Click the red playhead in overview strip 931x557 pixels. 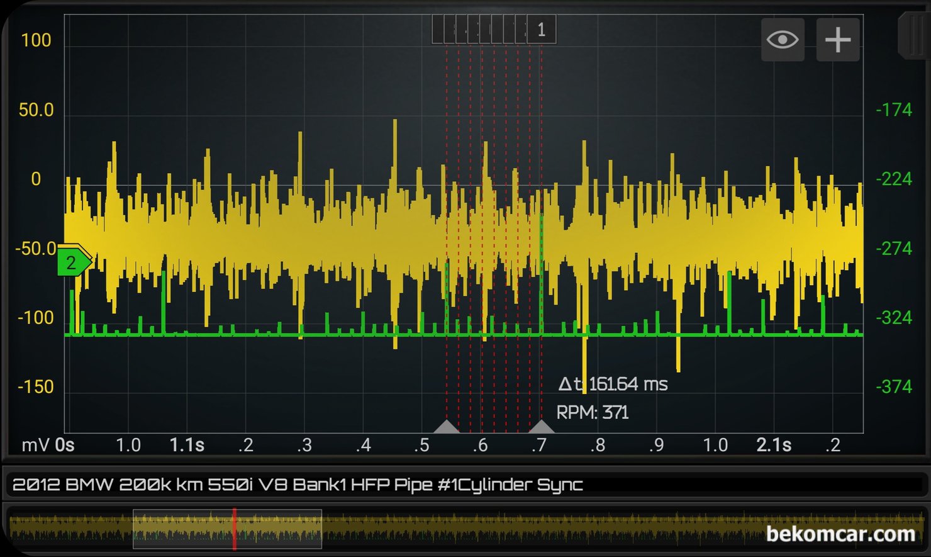coord(234,529)
